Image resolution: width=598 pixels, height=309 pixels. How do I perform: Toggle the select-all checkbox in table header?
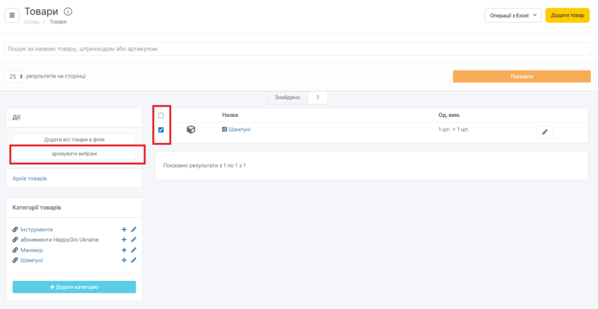click(x=161, y=116)
